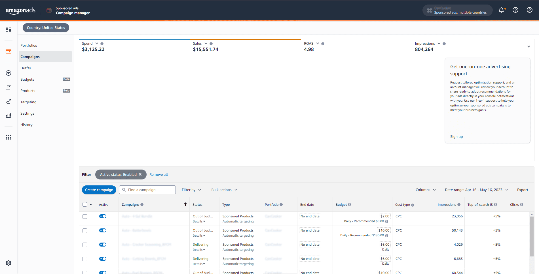Open the Date range Apr 16 - May 16 picker
The width and height of the screenshot is (539, 274).
tap(476, 190)
